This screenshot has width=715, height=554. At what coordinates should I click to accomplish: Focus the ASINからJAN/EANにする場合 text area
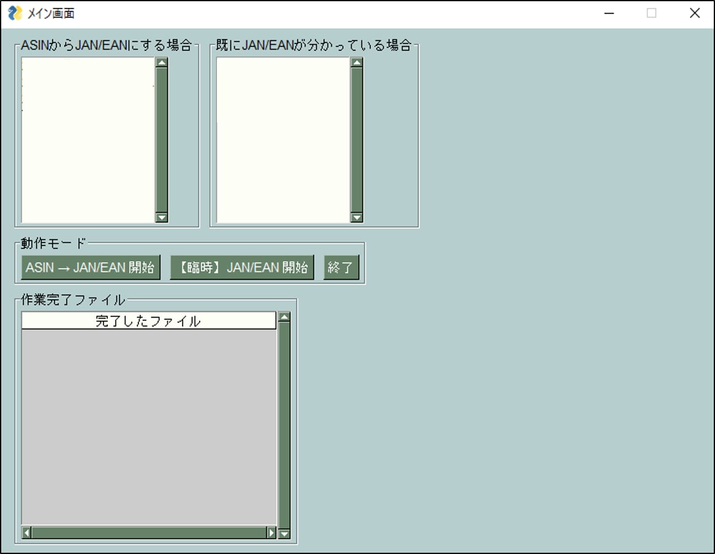point(88,140)
